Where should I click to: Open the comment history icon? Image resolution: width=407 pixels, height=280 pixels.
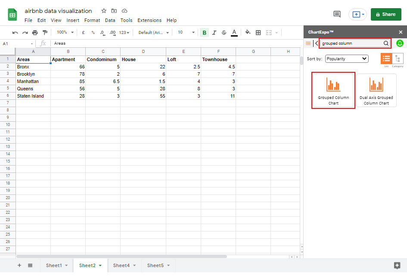point(337,14)
